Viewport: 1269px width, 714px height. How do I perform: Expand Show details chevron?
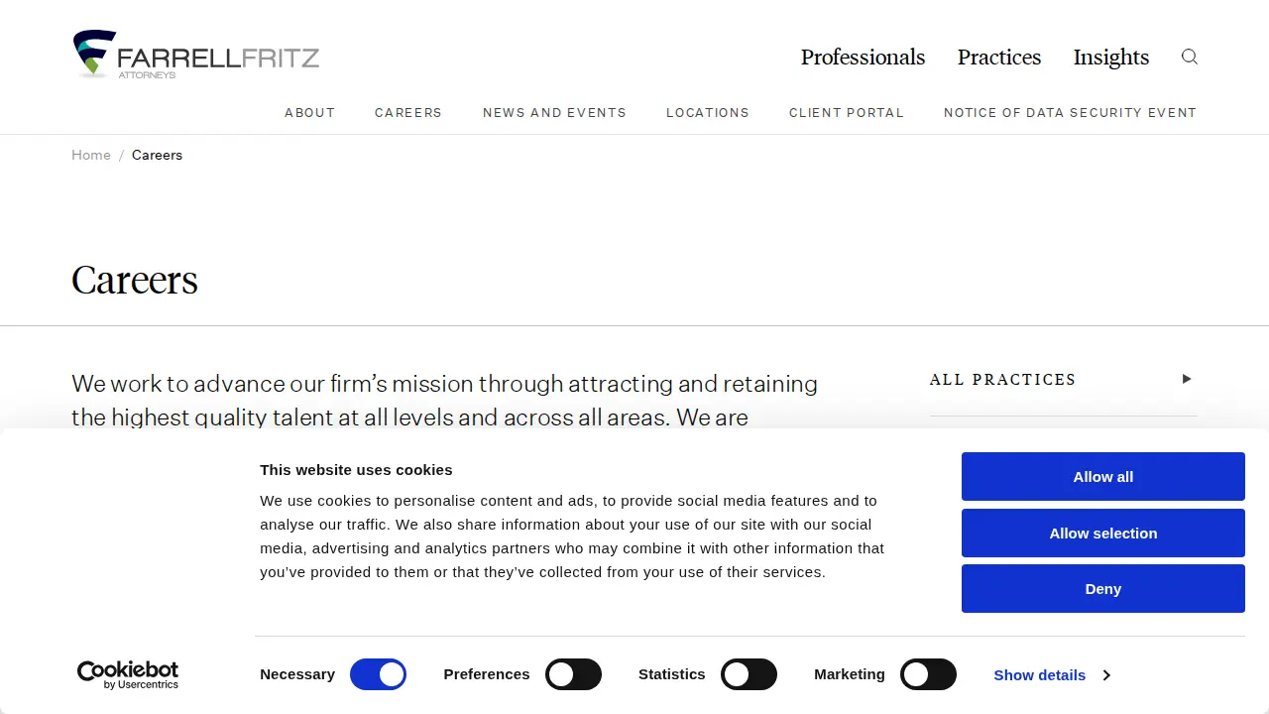click(x=1106, y=675)
